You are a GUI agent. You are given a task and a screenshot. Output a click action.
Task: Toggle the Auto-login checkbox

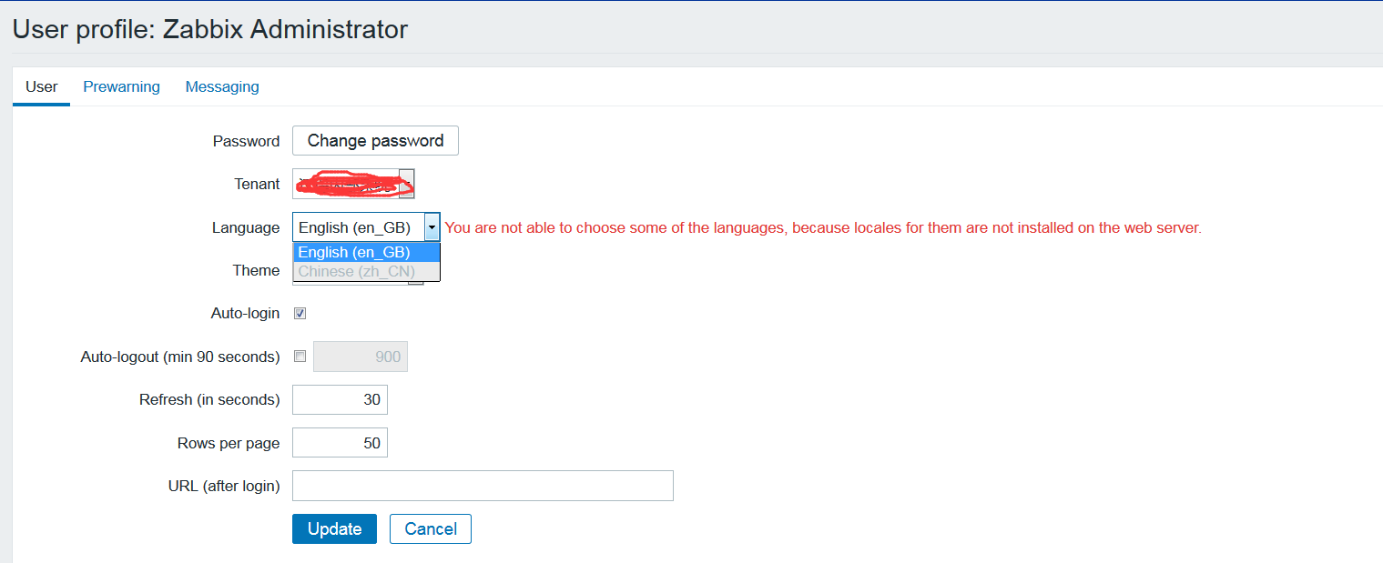300,314
